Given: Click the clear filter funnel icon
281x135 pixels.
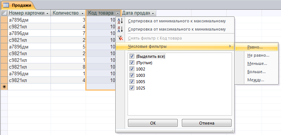Looking at the screenshot, I should click(120, 38).
